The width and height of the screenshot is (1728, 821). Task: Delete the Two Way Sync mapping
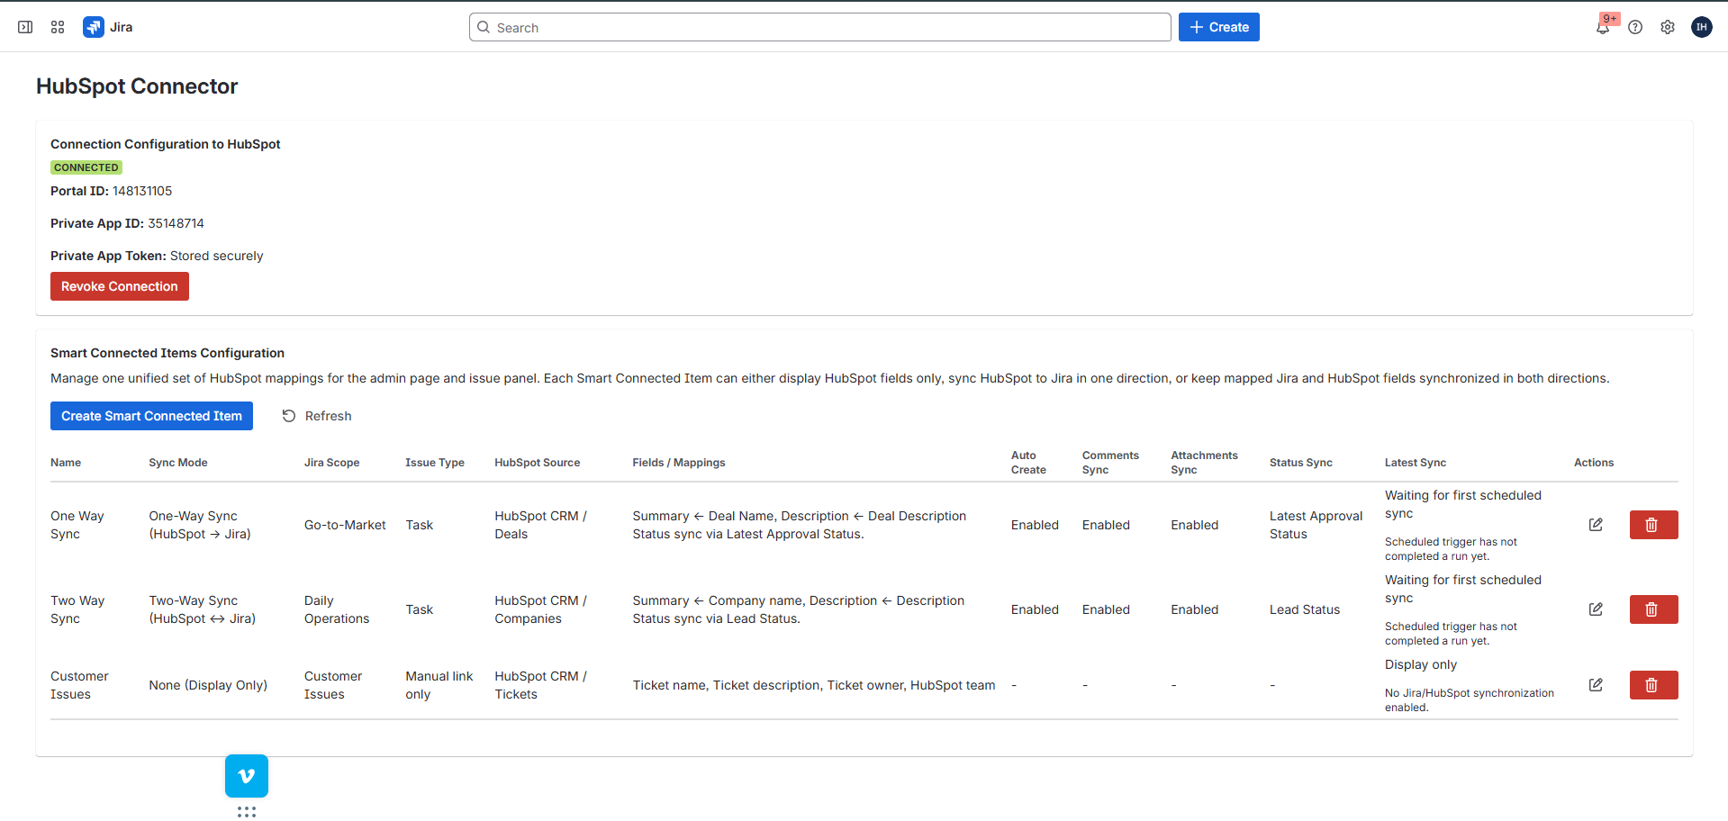coord(1652,609)
